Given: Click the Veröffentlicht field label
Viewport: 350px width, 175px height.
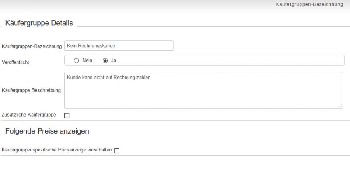Looking at the screenshot, I should point(16,62).
